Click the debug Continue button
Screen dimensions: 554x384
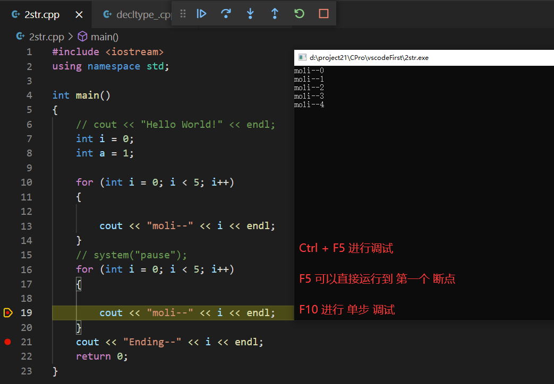(x=201, y=14)
